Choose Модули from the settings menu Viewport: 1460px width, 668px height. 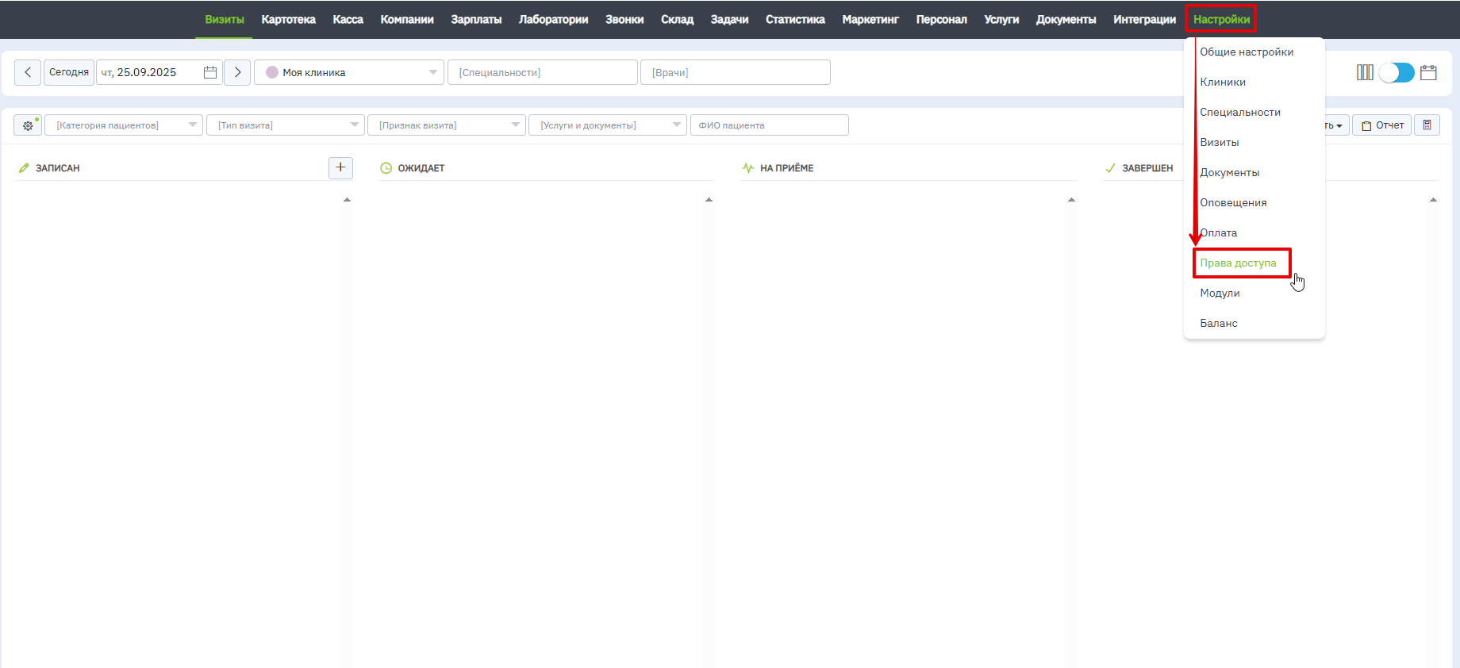[x=1220, y=294]
